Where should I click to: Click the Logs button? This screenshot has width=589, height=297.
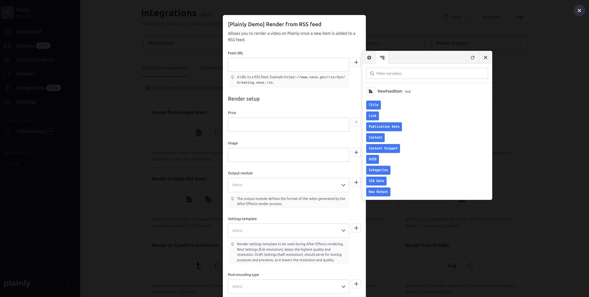(519, 17)
